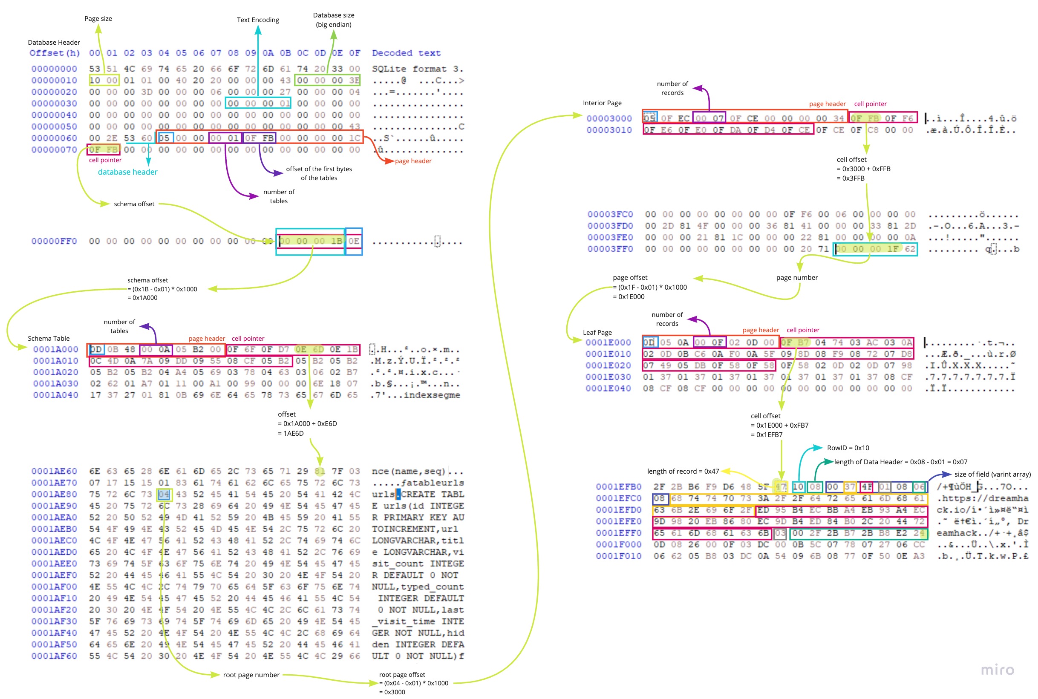
Task: Click the miro logo watermark
Action: 997,670
